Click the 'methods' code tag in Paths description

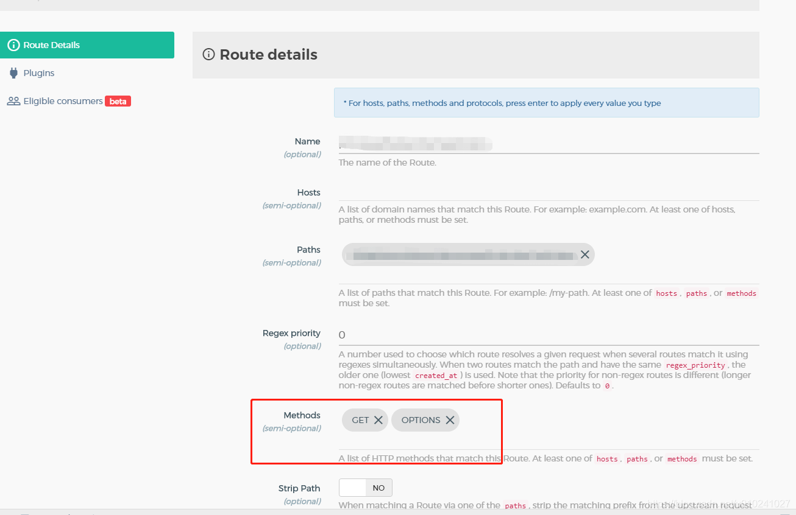tap(741, 293)
